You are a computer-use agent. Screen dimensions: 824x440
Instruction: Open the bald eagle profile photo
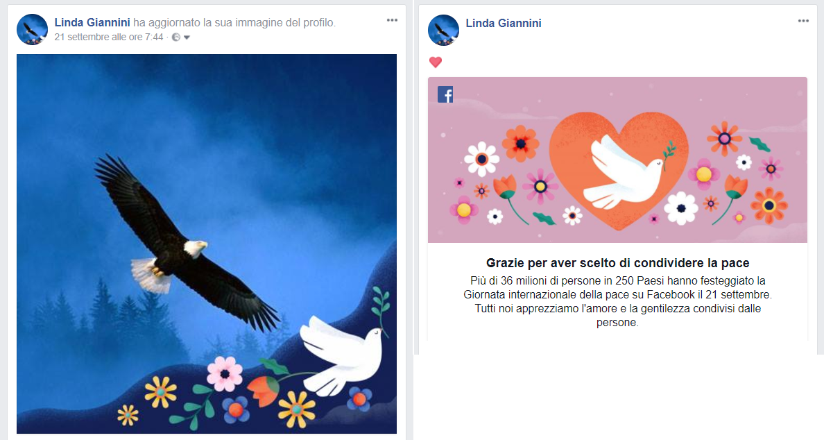point(207,244)
